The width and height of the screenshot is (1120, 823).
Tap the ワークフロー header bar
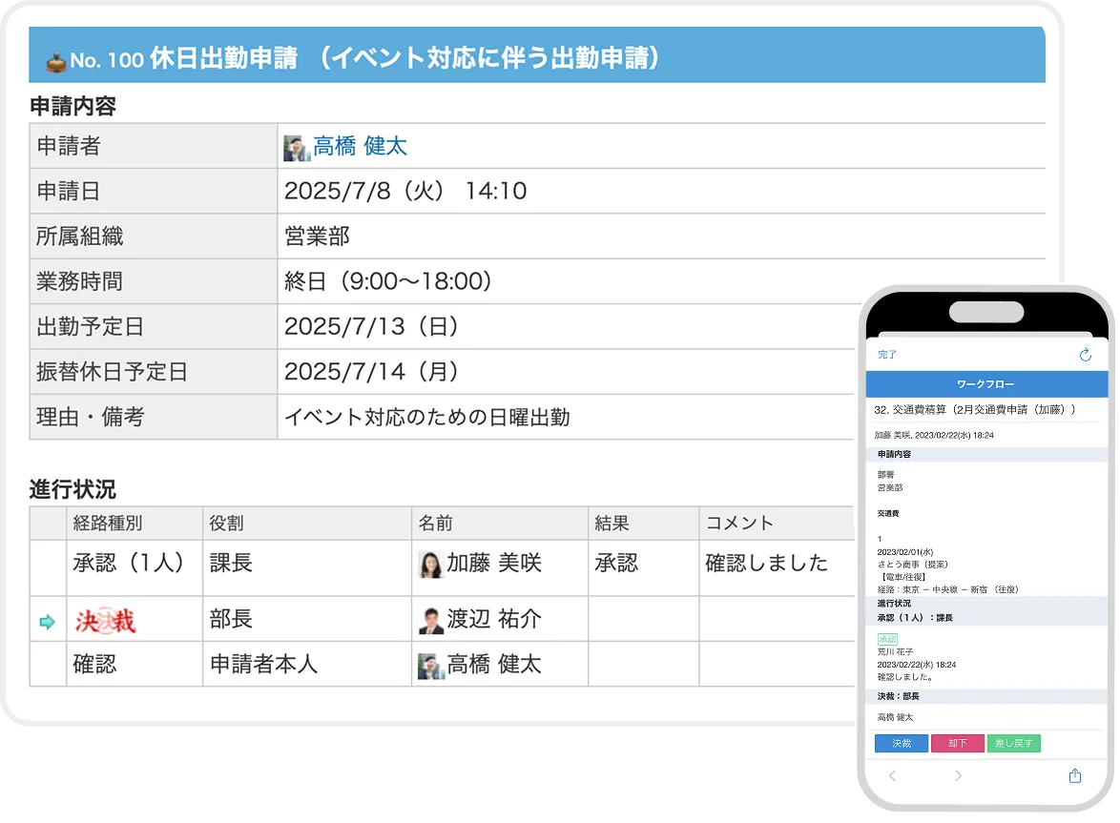pos(986,384)
